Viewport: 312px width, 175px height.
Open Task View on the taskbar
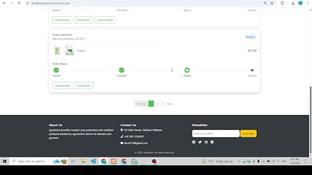pos(73,161)
